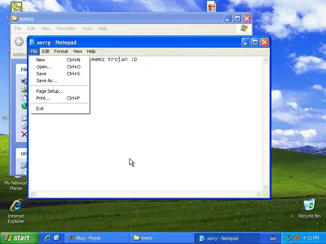Open the Notepad Edit menu
Viewport: 326px width, 244px height.
tap(46, 51)
